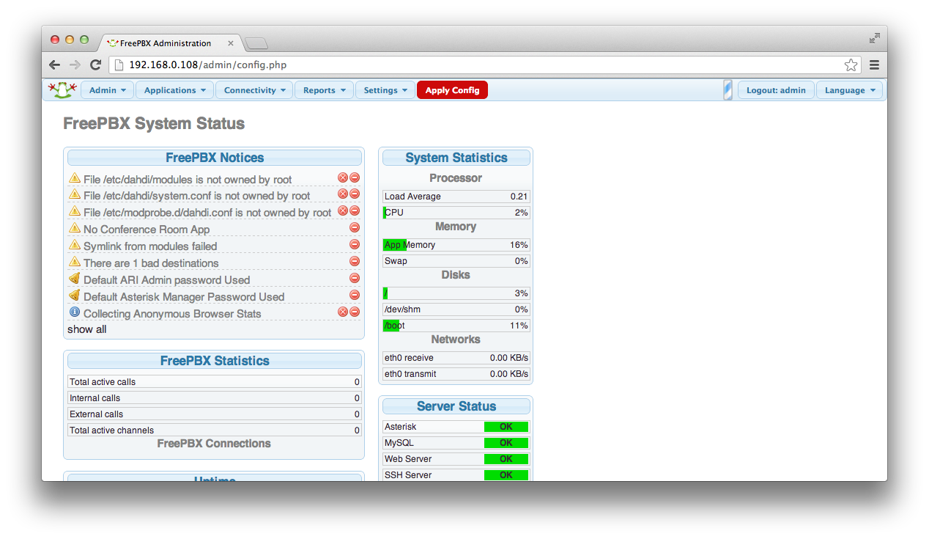Click the System Statistics panel header
929x539 pixels.
pyautogui.click(x=456, y=158)
